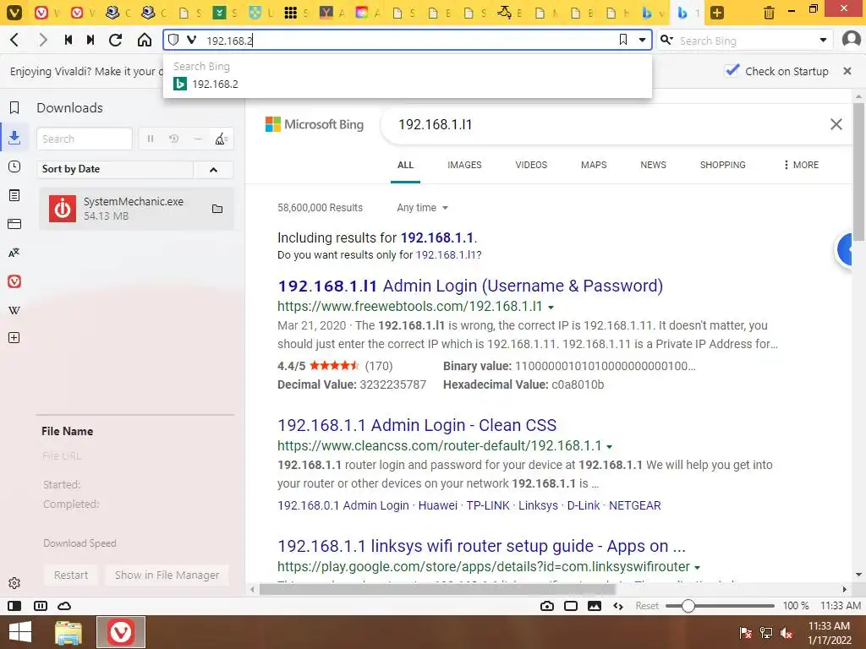The image size is (866, 649).
Task: Switch to the IMAGES tab
Action: tap(464, 165)
